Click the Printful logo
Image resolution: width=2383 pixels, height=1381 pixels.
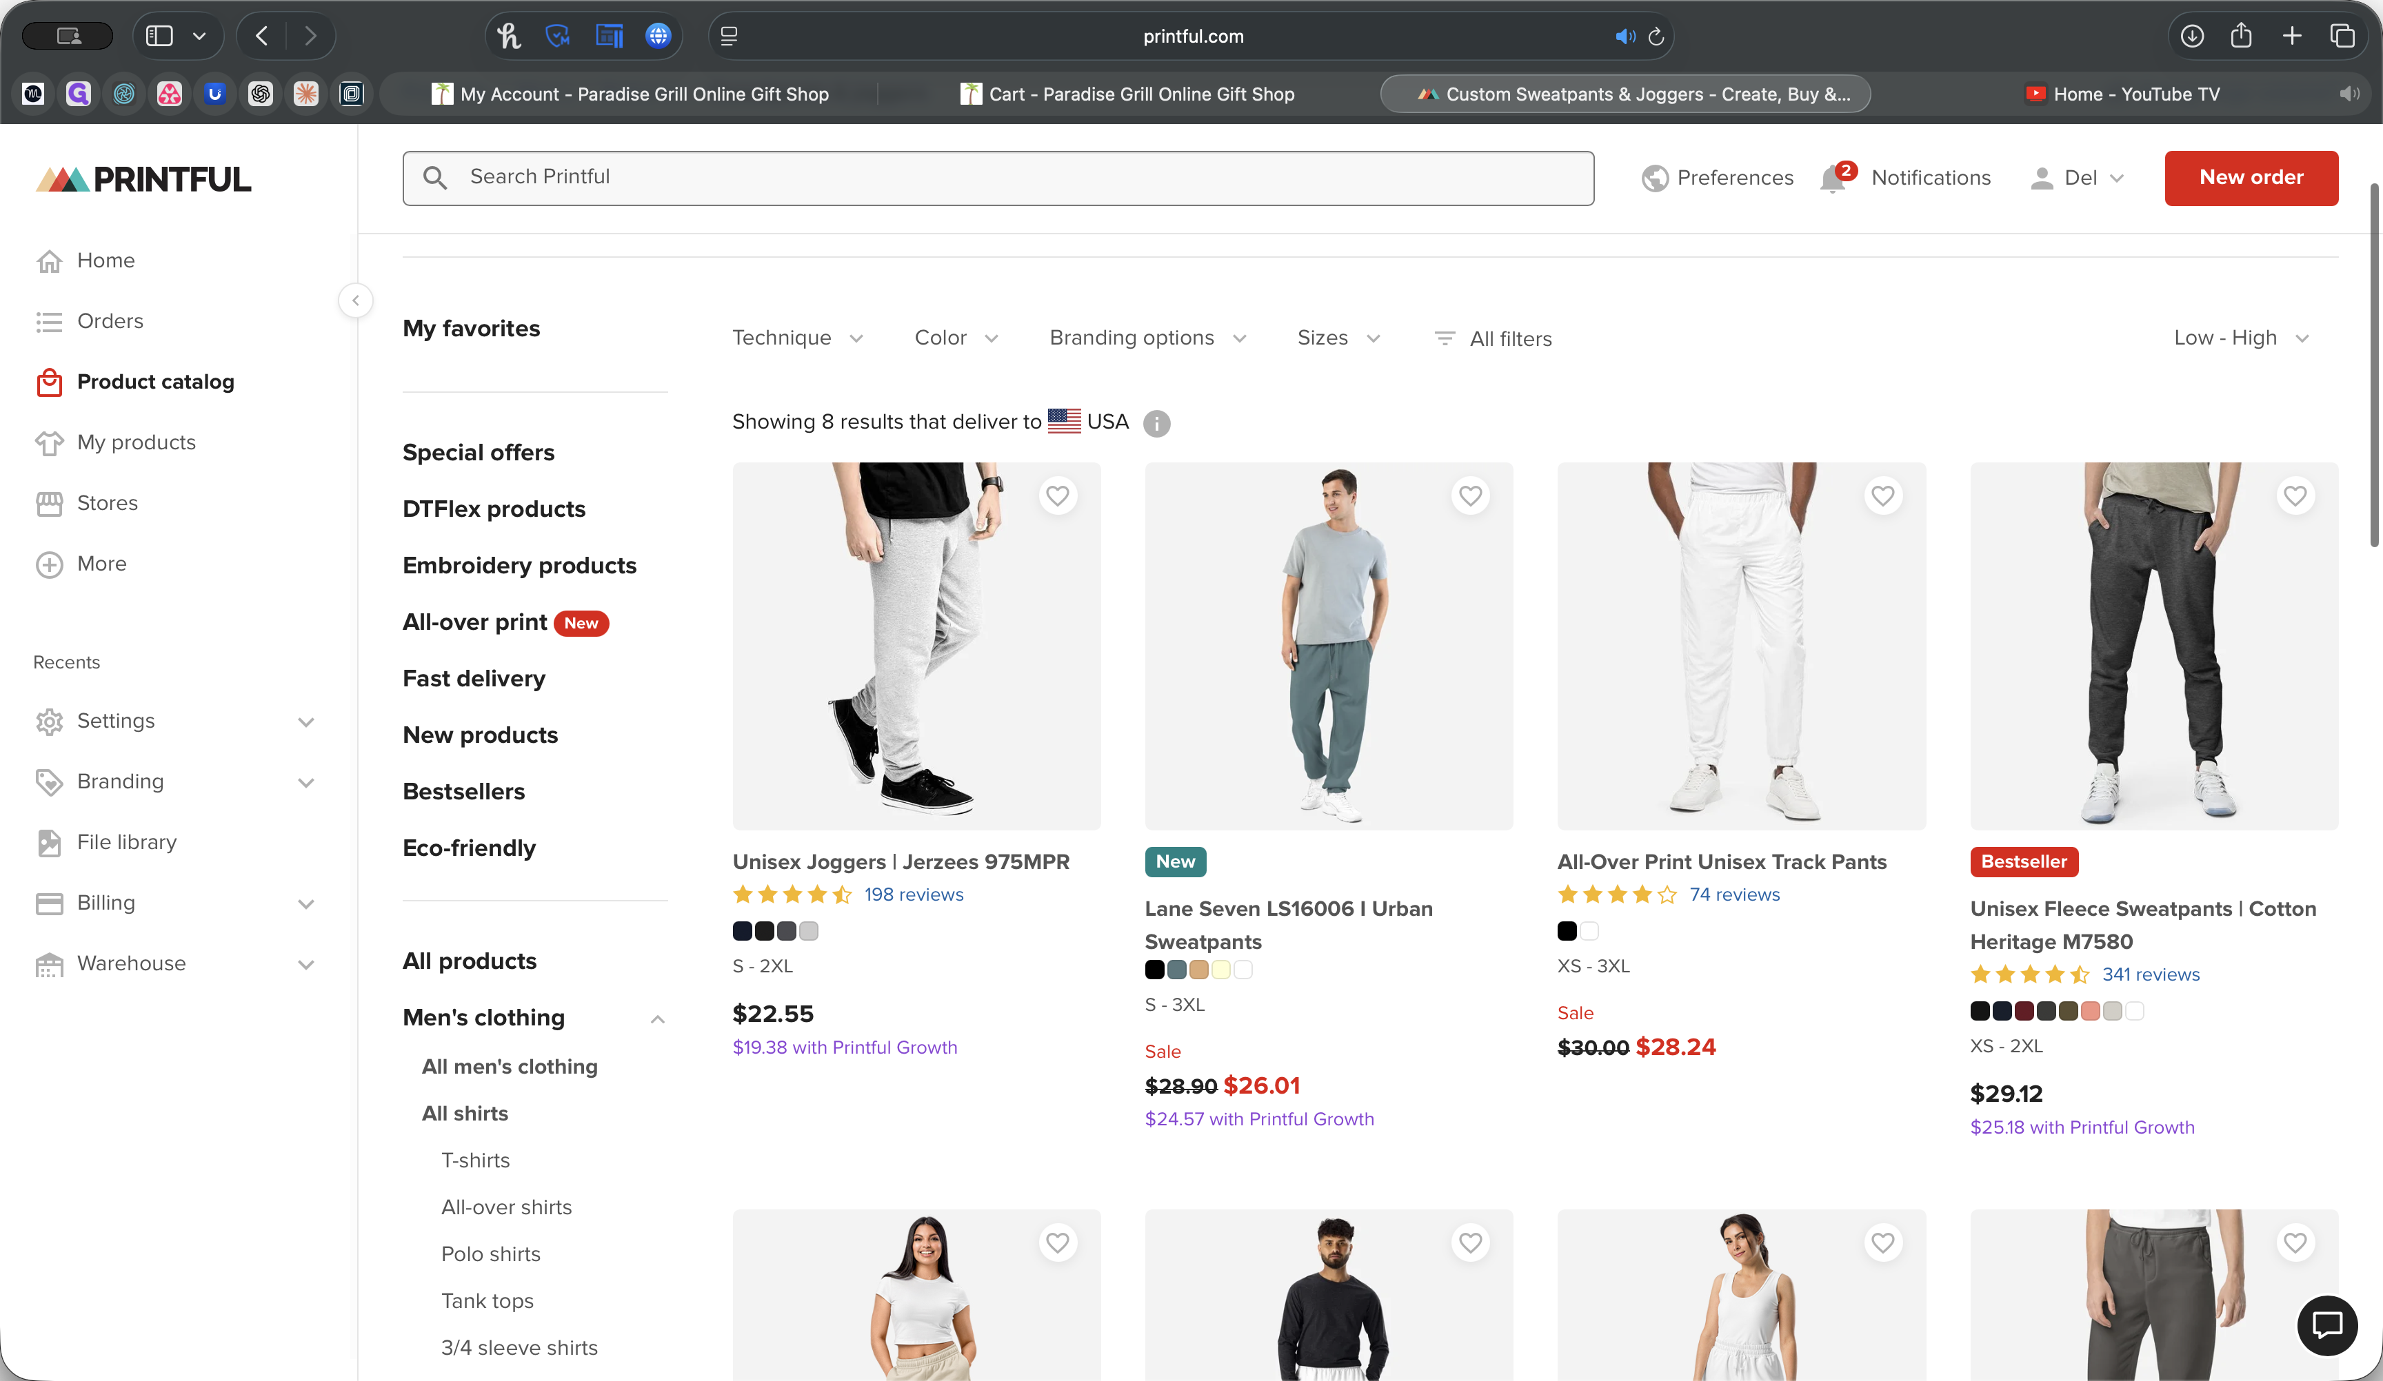tap(143, 178)
